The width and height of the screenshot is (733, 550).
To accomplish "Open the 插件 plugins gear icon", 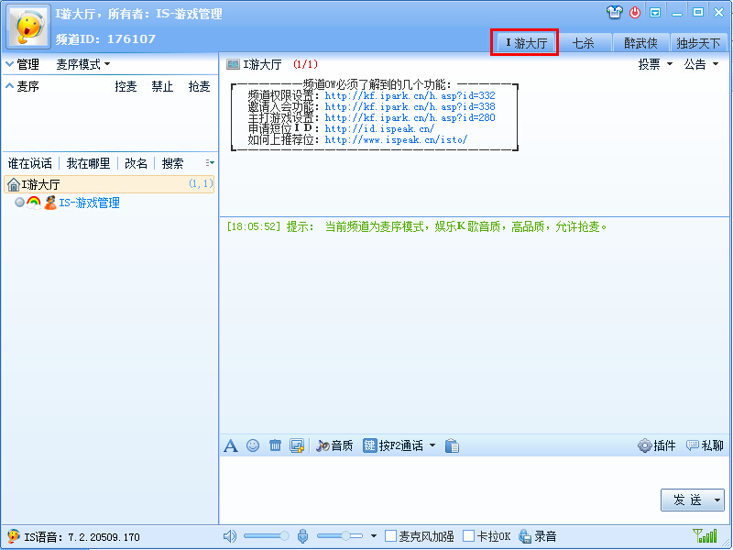I will [657, 445].
